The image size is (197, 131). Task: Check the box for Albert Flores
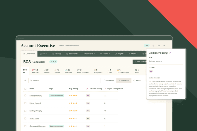point(25,118)
